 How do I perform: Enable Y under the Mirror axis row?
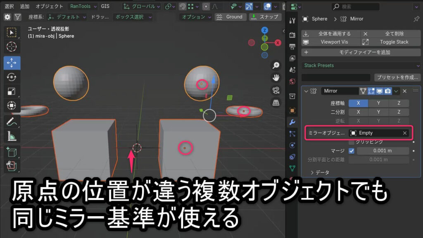[x=379, y=103]
